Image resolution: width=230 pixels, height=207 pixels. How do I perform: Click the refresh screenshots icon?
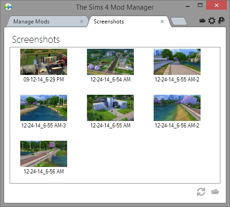pos(201,192)
